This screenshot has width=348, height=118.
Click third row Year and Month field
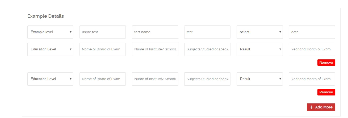point(312,79)
